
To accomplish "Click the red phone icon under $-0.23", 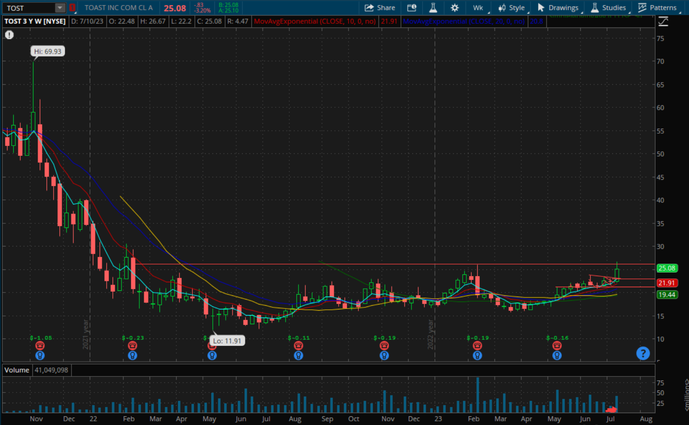I will [132, 346].
